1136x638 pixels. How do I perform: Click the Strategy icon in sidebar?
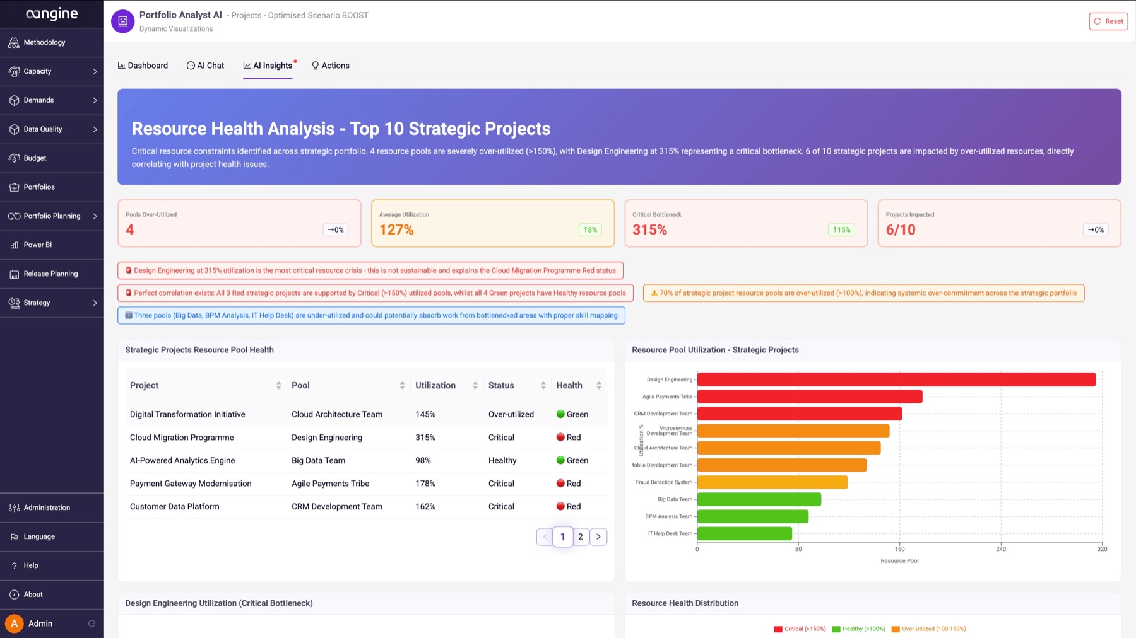[x=14, y=303]
